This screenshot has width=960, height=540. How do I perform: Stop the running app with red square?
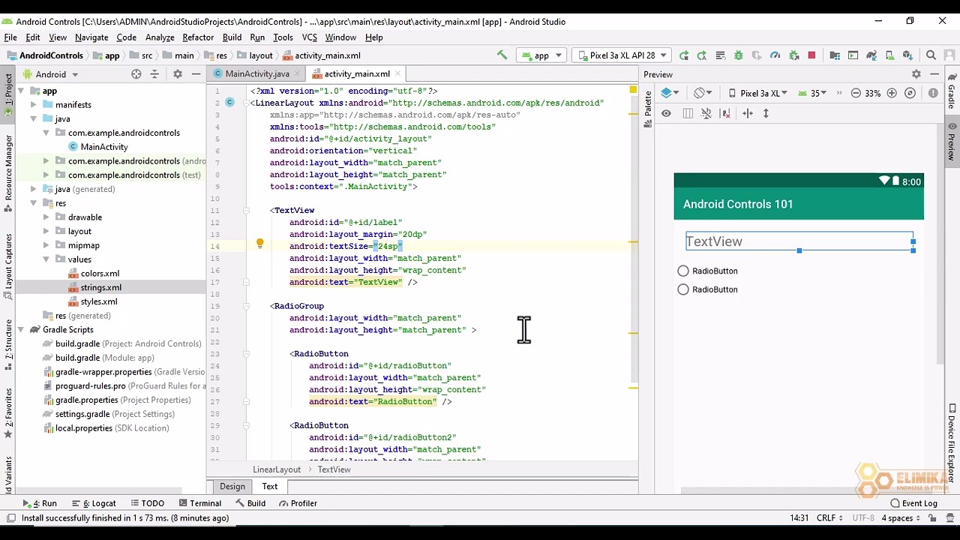click(811, 55)
